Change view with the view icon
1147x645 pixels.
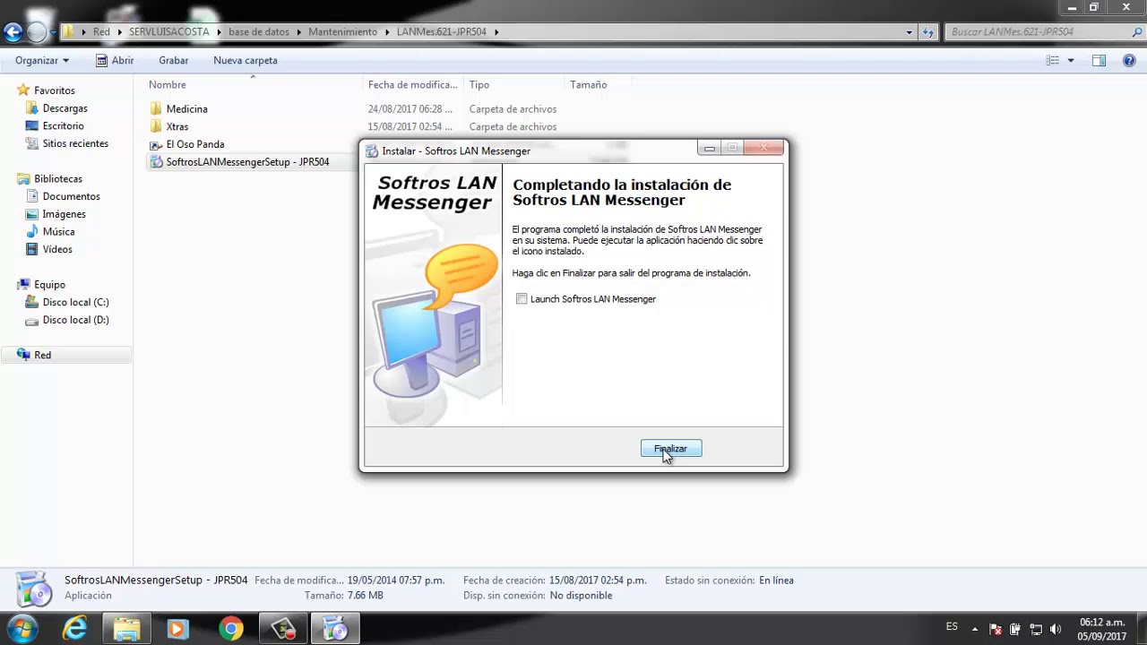(1053, 60)
